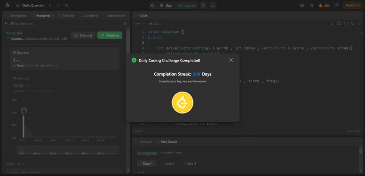Open the Daily Question problem list
Screen dimensions: 365x176
click(31, 5)
